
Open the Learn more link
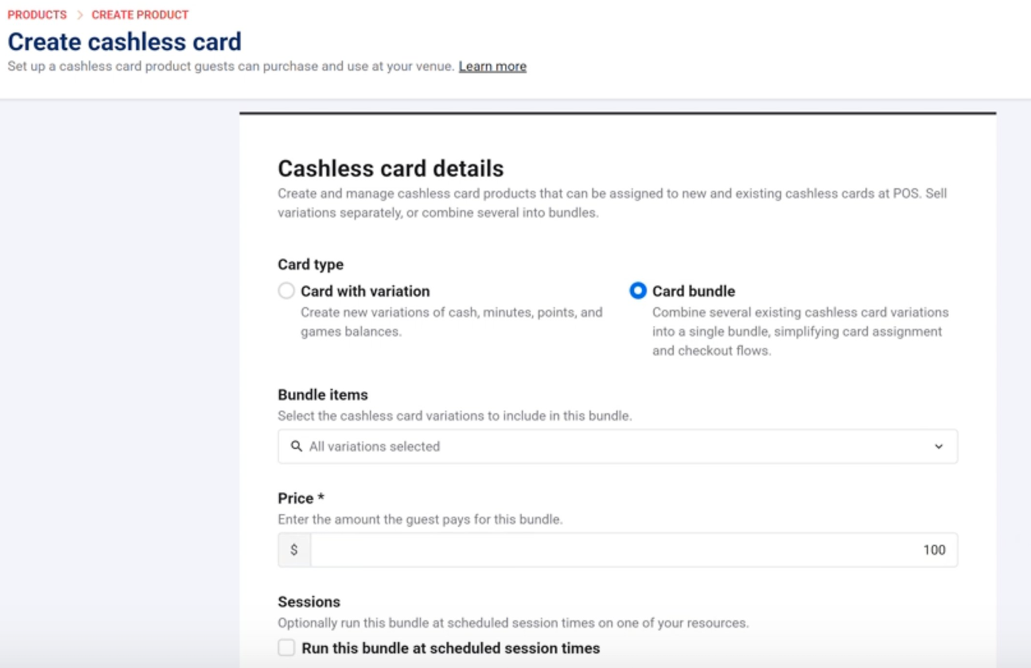tap(492, 66)
